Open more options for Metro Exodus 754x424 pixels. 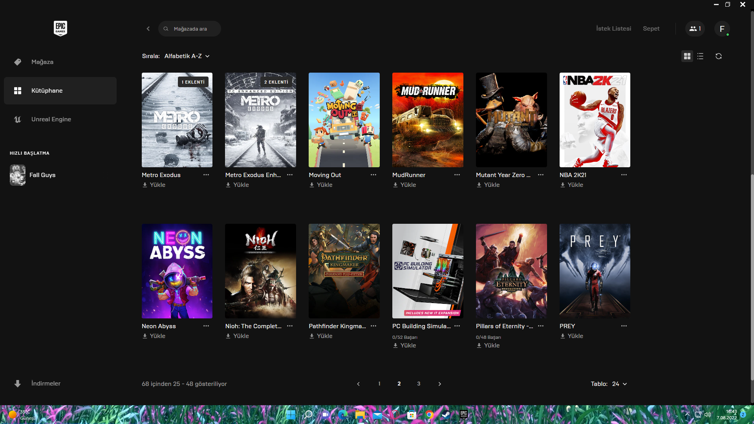click(206, 175)
